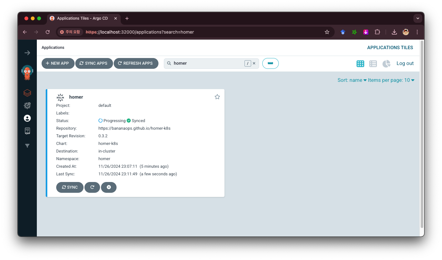This screenshot has width=442, height=260.
Task: Click Chart value homer-k8s
Action: [108, 144]
